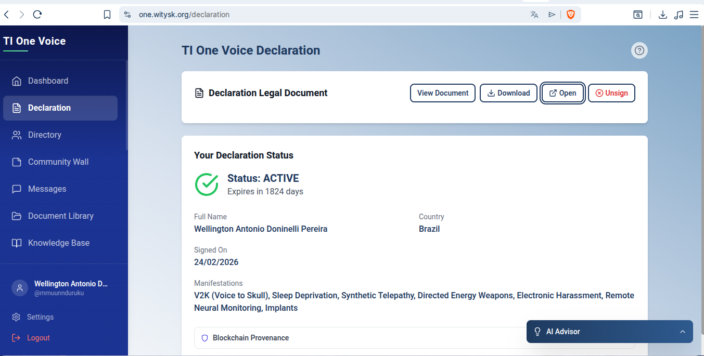The image size is (704, 356).
Task: Click the Brave Shields lion icon
Action: 571,15
